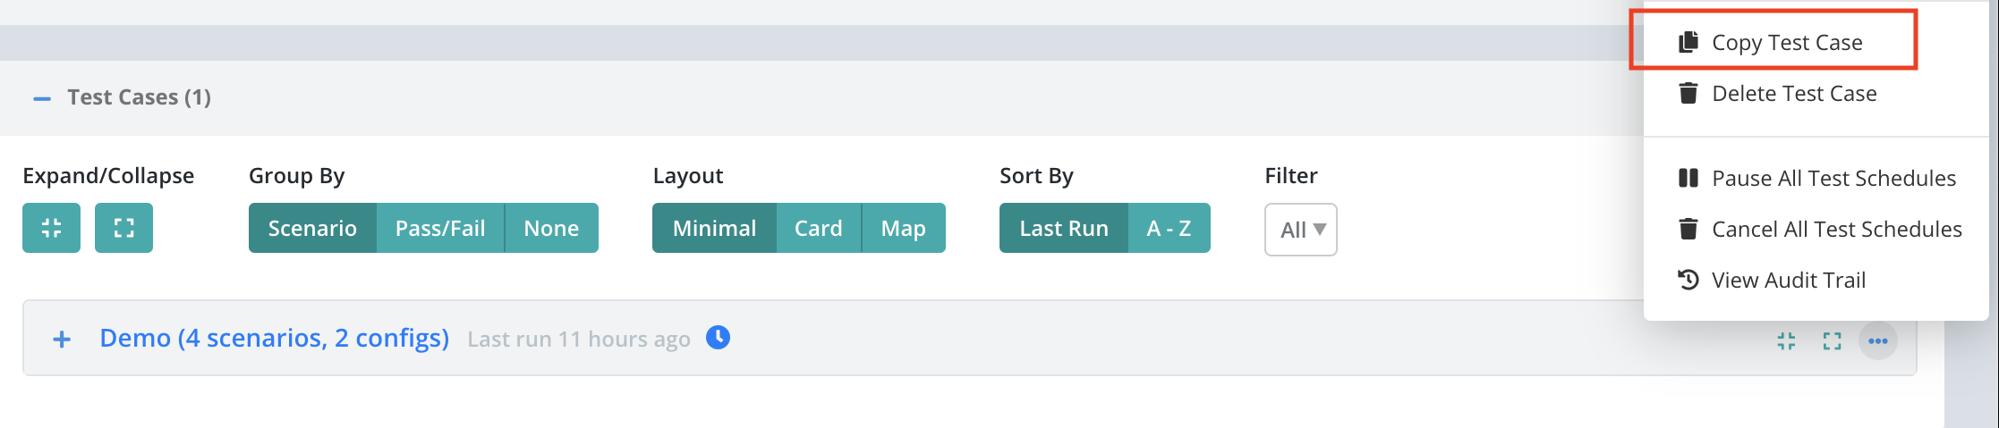Open the Filter All dropdown
Viewport: 1999px width, 428px height.
click(x=1301, y=230)
